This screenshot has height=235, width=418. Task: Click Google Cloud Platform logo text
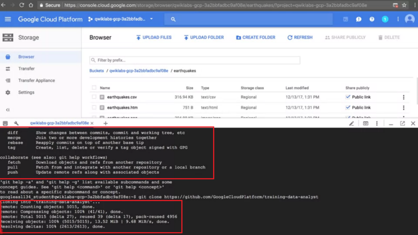point(50,19)
